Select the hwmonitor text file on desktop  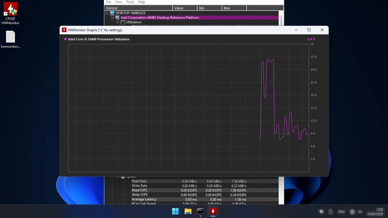pos(11,39)
